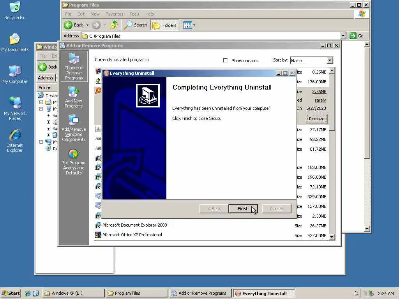Select Microsoft Document Explorer 2008 entry
The height and width of the screenshot is (299, 399).
click(x=134, y=225)
